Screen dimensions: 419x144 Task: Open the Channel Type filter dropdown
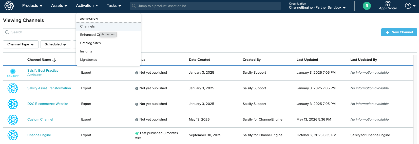21,44
